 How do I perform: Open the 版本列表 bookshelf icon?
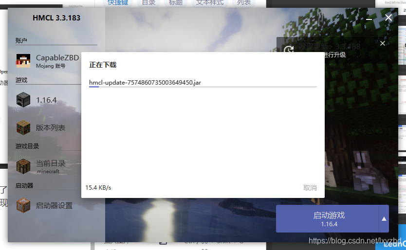click(x=23, y=127)
